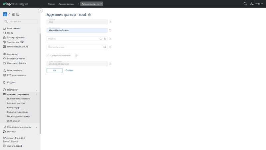Switch to the Главная tab
Image resolution: width=266 pixels, height=150 pixels.
pos(51,4)
